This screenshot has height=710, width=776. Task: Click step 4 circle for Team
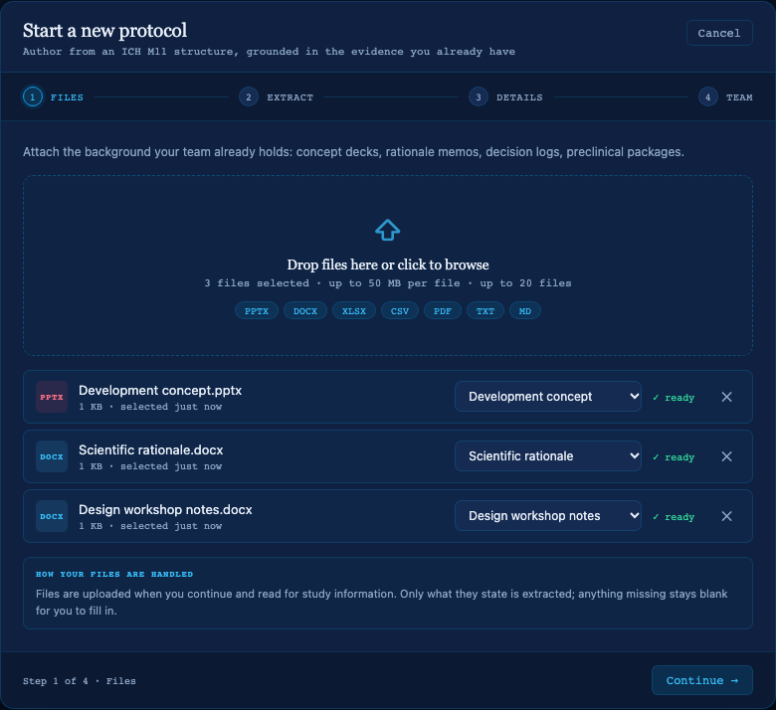click(707, 97)
